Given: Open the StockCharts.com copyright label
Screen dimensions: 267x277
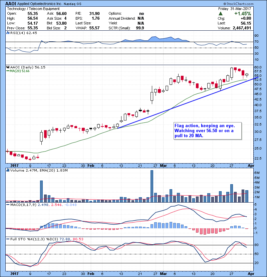Looking at the screenshot, I should pyautogui.click(x=238, y=4).
